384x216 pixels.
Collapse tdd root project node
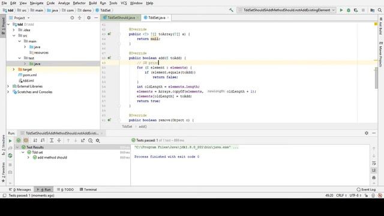pos(8,25)
